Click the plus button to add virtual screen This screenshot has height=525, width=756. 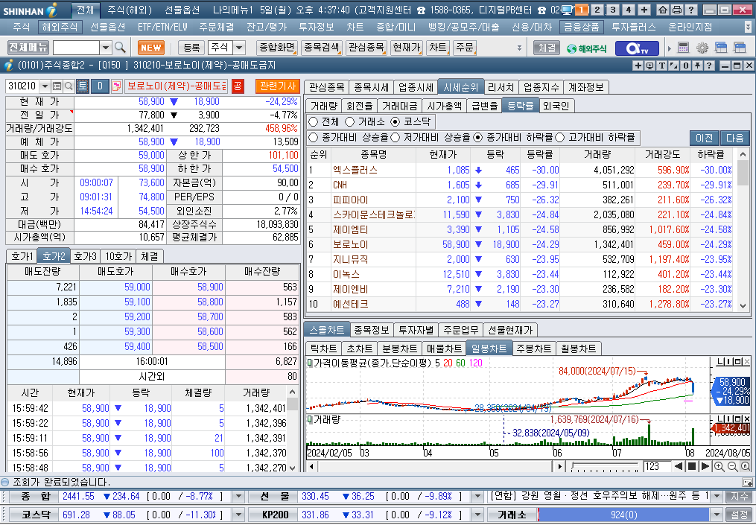coord(644,10)
